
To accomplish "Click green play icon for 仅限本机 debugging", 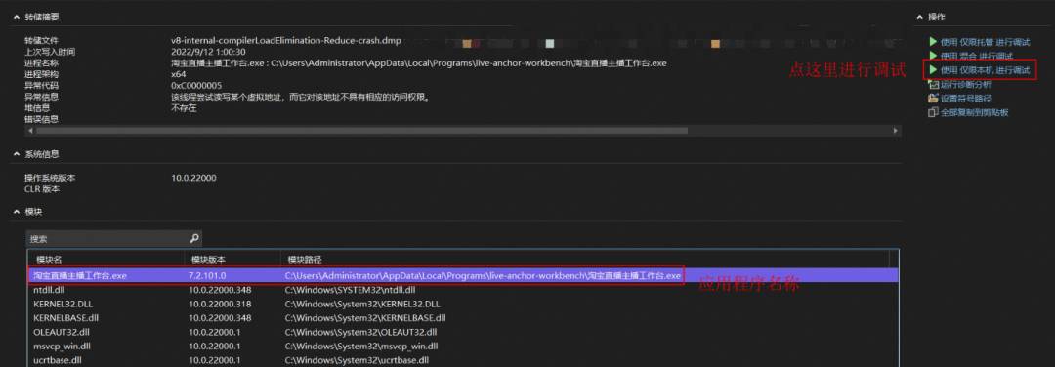I will [x=933, y=70].
